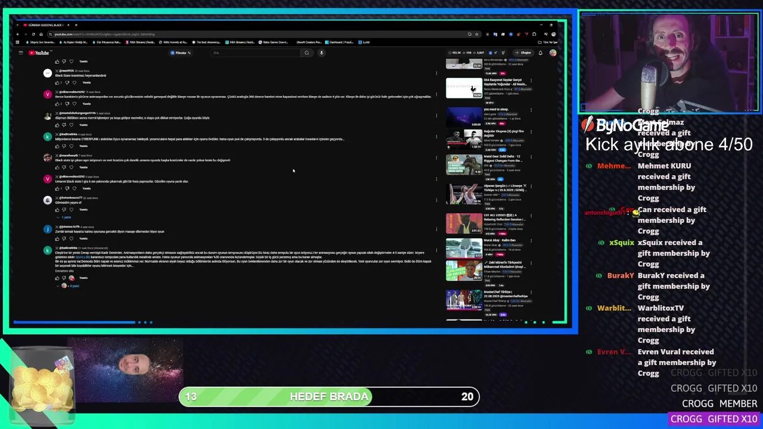Open a new browser tab
This screenshot has width=763, height=429.
coord(76,25)
